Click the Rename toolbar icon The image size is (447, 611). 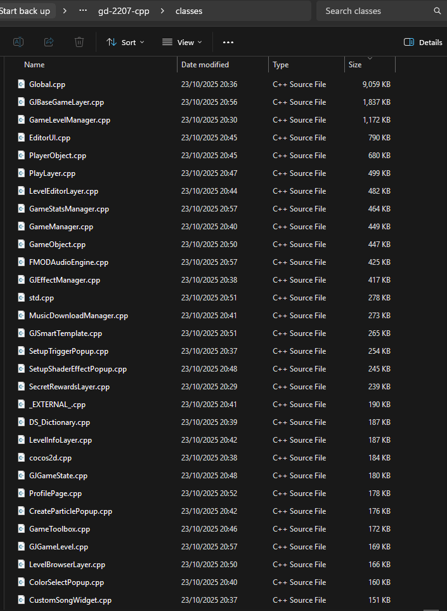pyautogui.click(x=18, y=42)
